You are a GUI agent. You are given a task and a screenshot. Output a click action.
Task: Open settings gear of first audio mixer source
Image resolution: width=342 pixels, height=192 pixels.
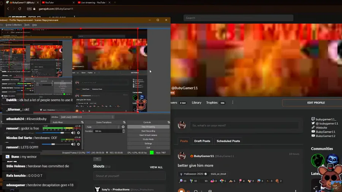tap(79, 133)
